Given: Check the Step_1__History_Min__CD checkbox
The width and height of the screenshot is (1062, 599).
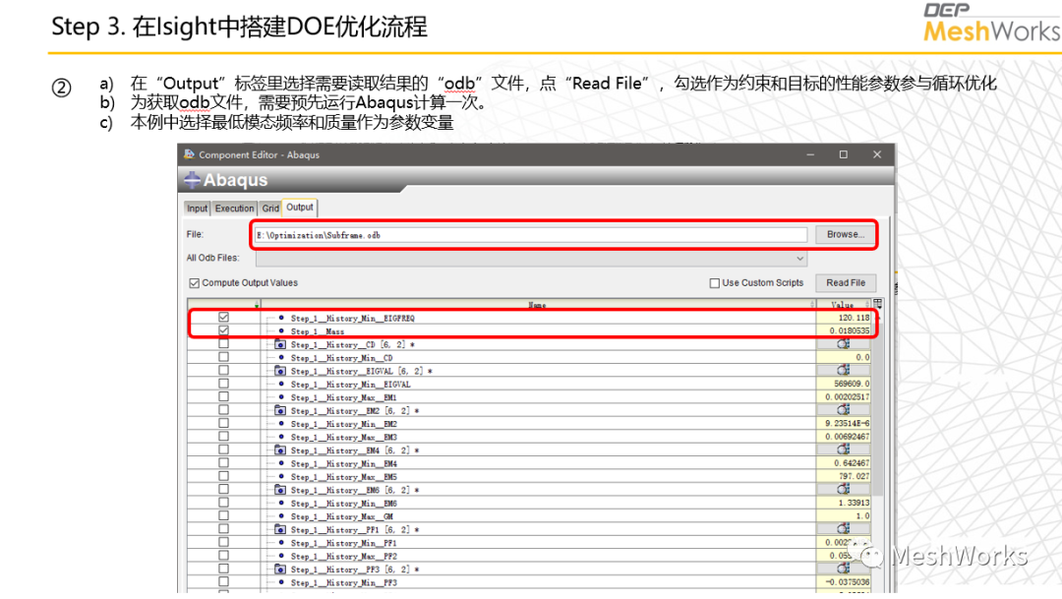Looking at the screenshot, I should click(223, 357).
